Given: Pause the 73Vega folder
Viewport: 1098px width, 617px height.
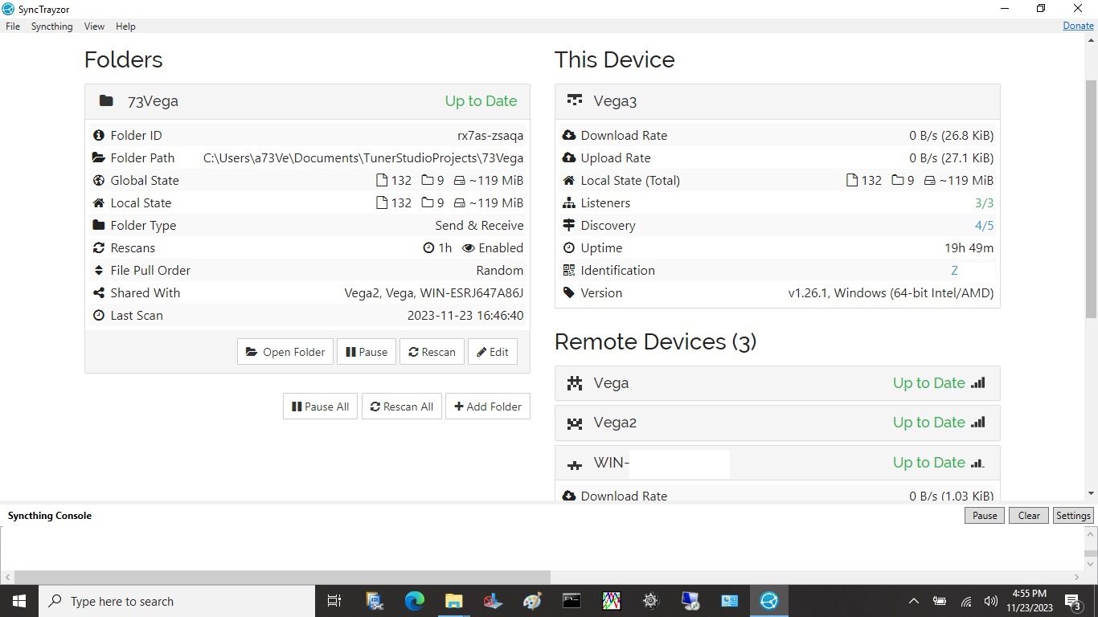Looking at the screenshot, I should (367, 352).
